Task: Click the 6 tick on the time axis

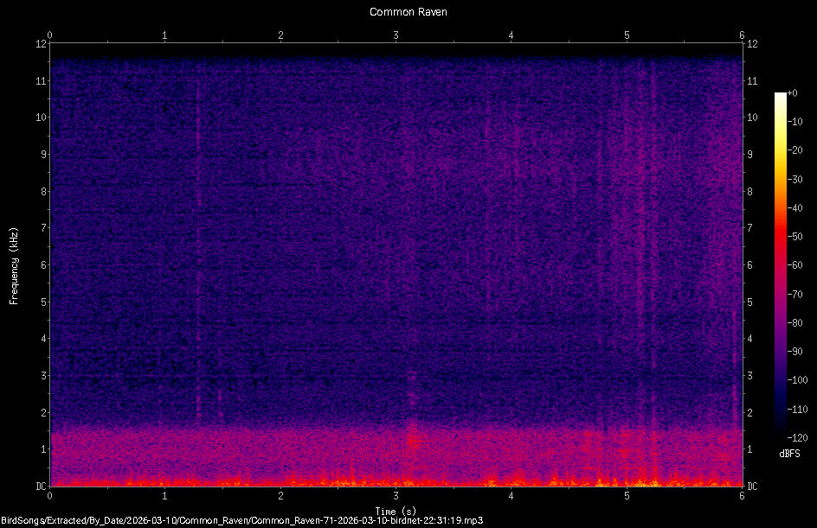Action: click(x=743, y=497)
